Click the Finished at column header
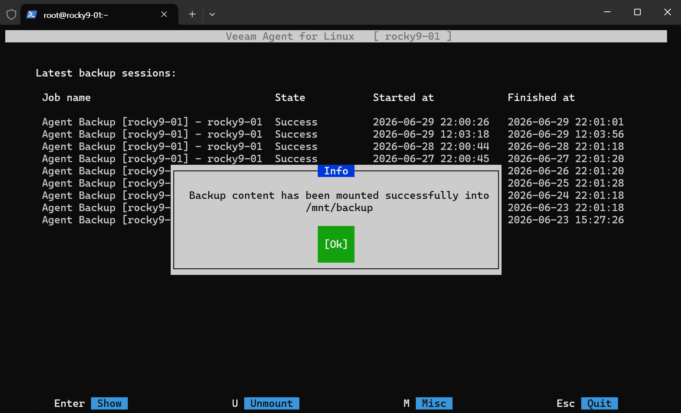The image size is (681, 413). [x=541, y=97]
